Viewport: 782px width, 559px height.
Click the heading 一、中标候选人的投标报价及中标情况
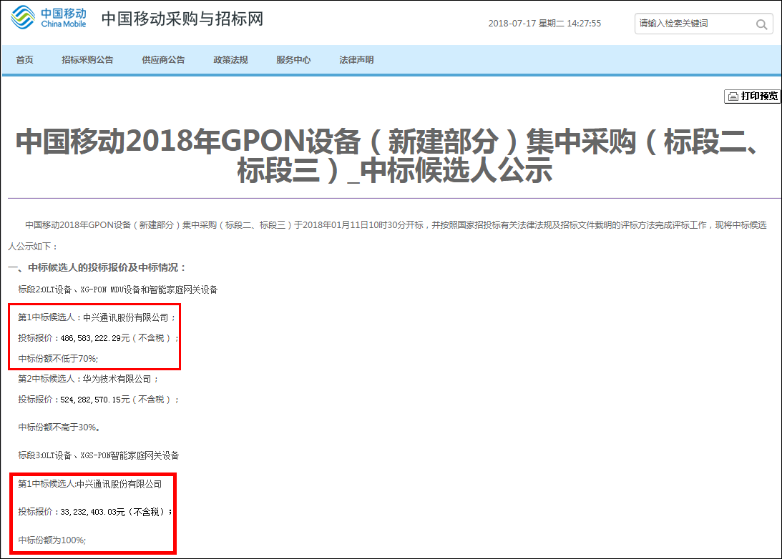coord(97,267)
